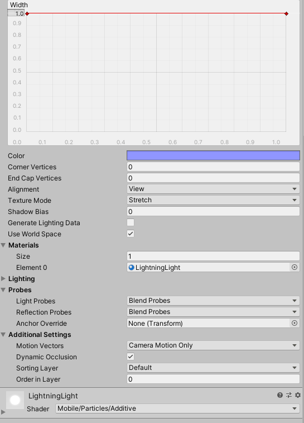This screenshot has width=304, height=423.
Task: Click the Order in Layer input field
Action: tap(213, 379)
